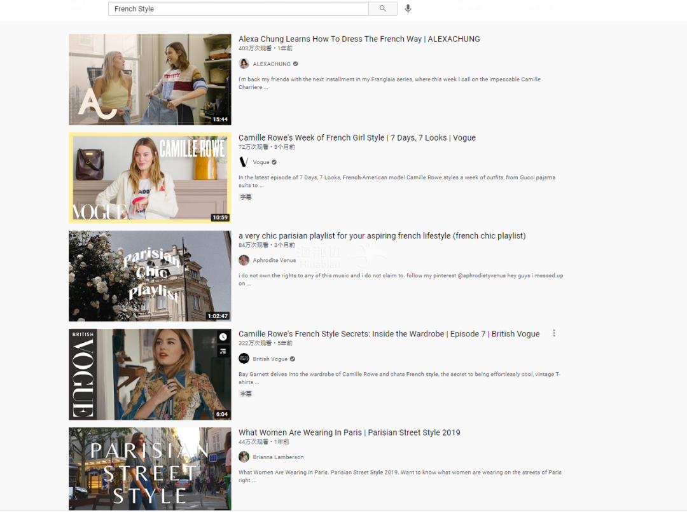Click 10:59 duration label

(x=220, y=218)
